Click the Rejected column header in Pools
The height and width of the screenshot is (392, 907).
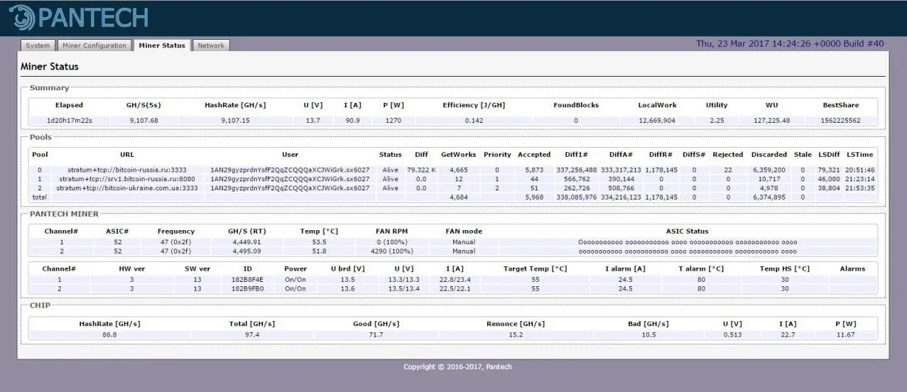(728, 155)
